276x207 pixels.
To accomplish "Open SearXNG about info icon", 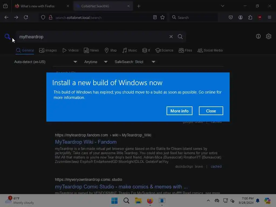I will (x=258, y=36).
